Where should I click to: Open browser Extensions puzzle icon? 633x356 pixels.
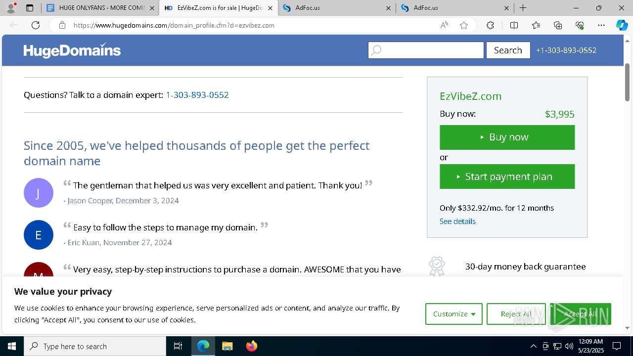coord(490,25)
